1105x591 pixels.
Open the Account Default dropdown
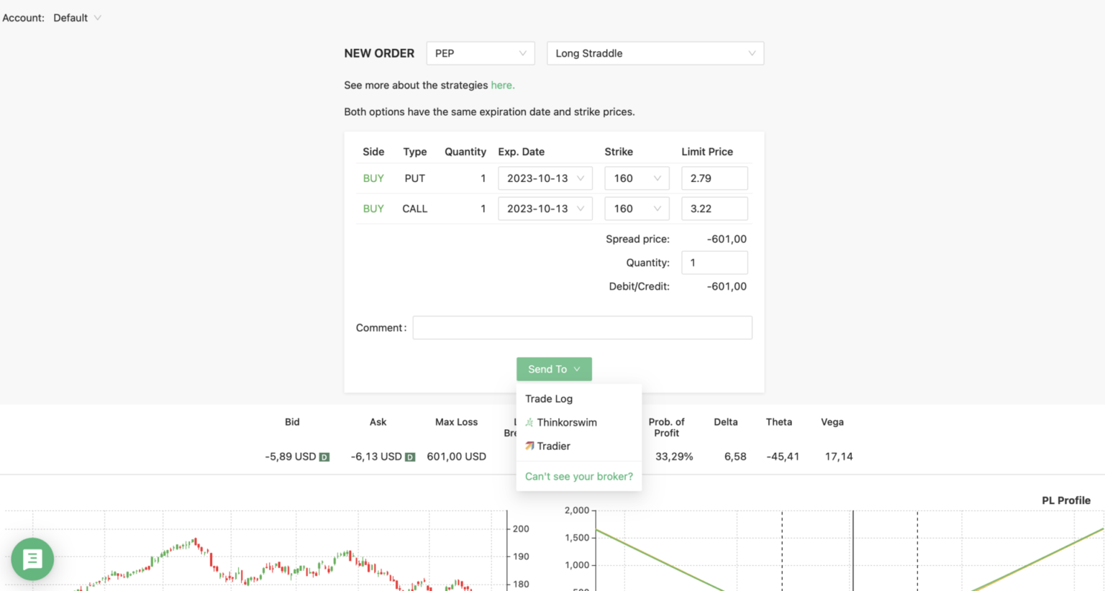click(x=77, y=18)
